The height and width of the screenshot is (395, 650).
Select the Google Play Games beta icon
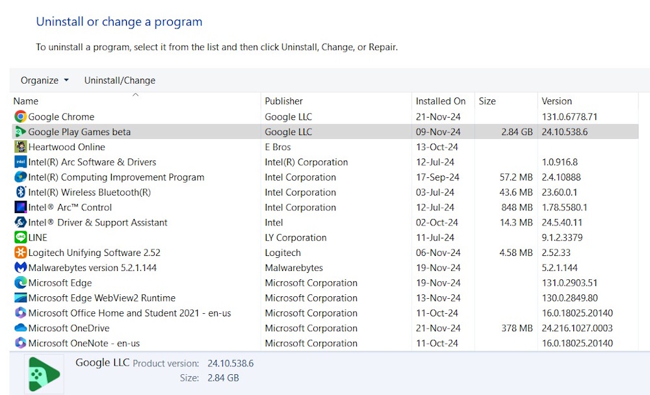point(20,132)
